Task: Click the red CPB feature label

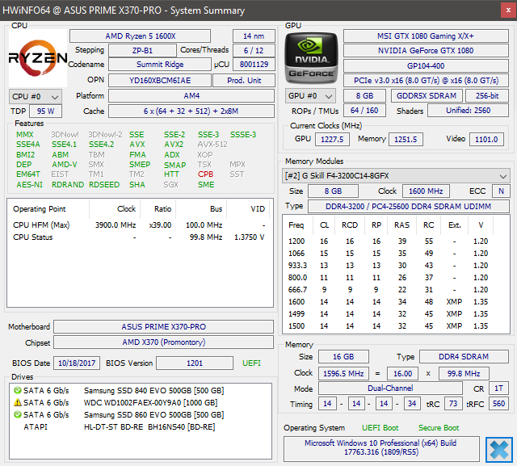Action: click(x=206, y=174)
